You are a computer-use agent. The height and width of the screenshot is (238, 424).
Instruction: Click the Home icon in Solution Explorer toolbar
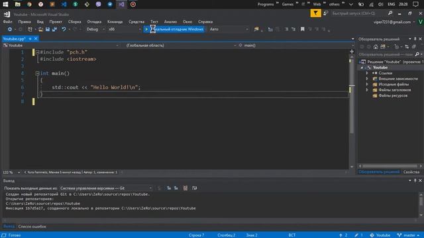pyautogui.click(x=376, y=47)
